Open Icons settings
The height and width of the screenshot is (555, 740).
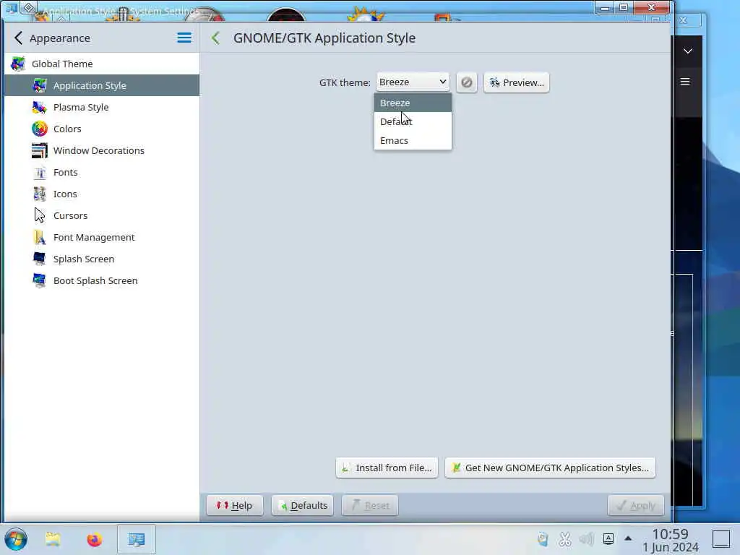102,194
